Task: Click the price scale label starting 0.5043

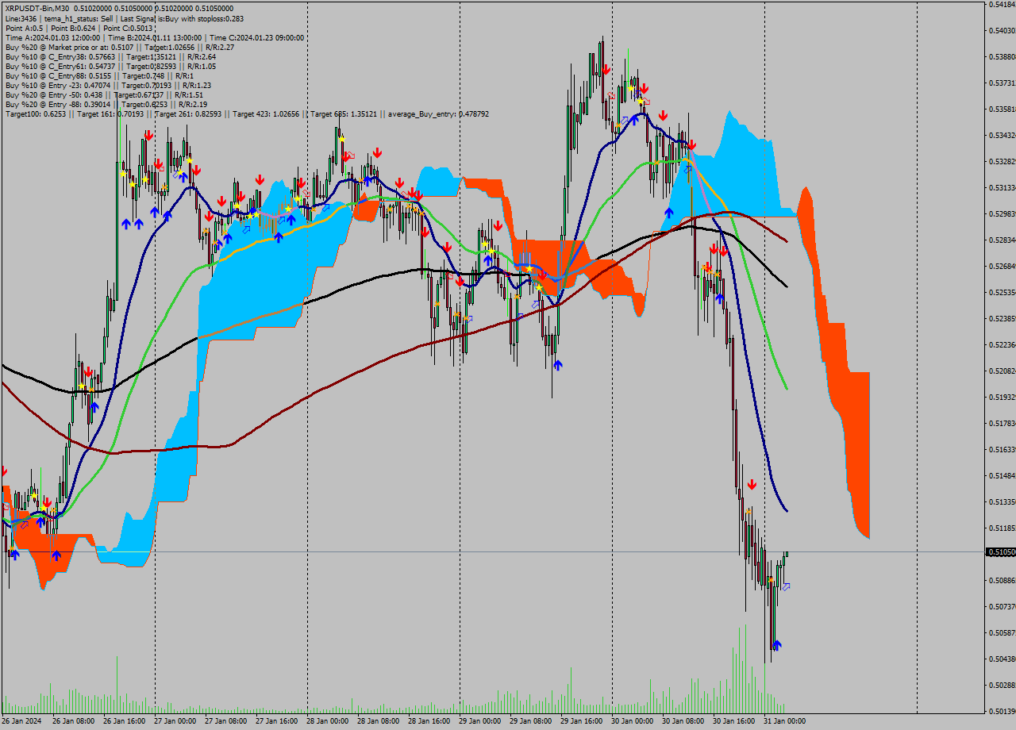Action: [x=1002, y=659]
